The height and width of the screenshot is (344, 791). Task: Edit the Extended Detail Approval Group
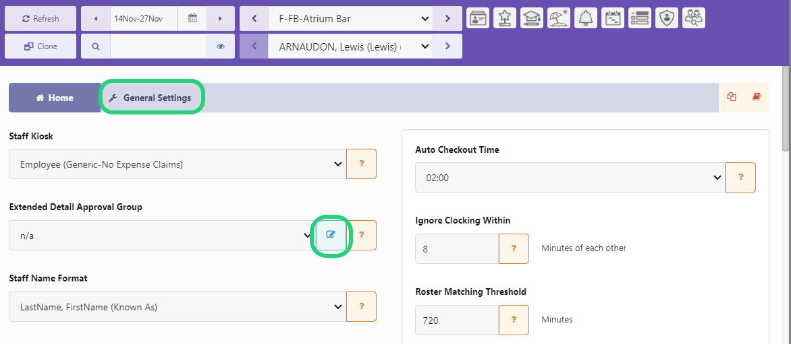(x=331, y=235)
